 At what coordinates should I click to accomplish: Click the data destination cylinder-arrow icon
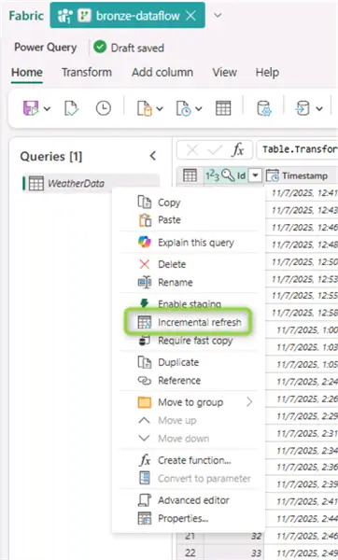point(303,108)
